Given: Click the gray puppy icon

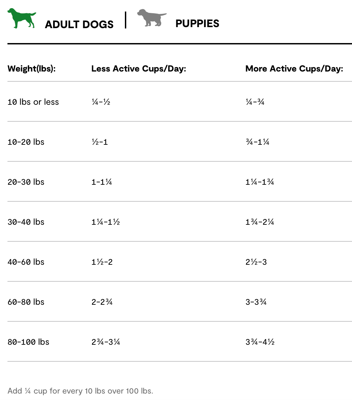Looking at the screenshot, I should (151, 18).
